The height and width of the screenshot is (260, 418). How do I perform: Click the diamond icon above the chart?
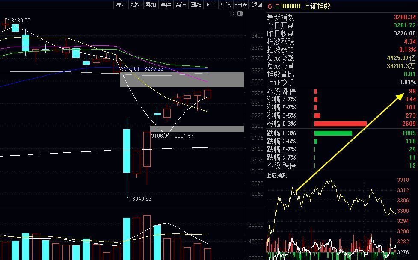pyautogui.click(x=232, y=14)
